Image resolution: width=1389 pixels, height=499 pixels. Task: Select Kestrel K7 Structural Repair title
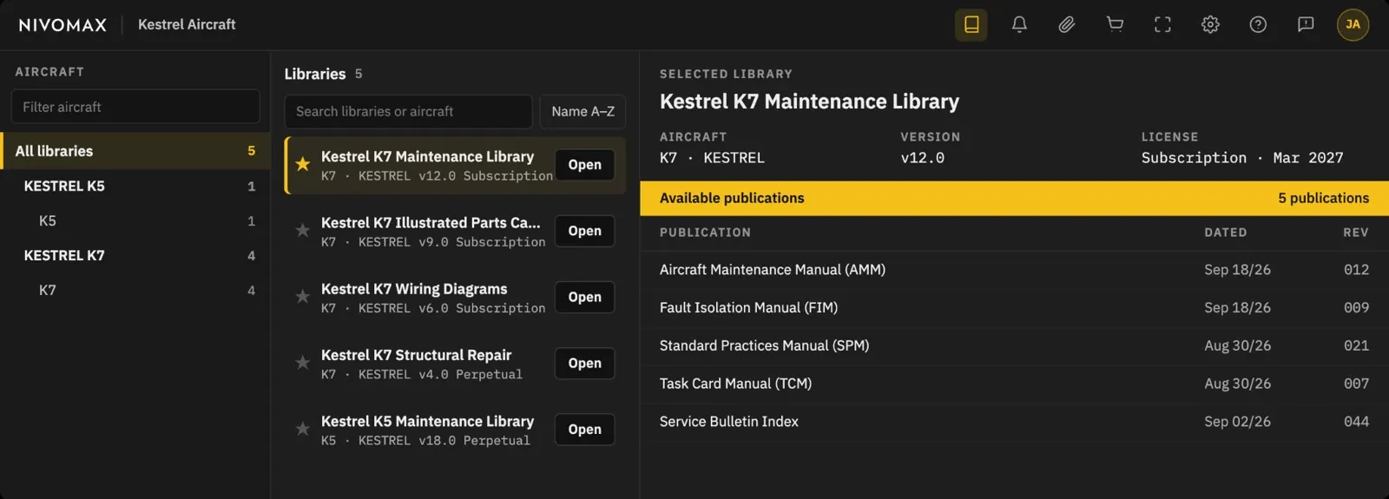[x=416, y=355]
